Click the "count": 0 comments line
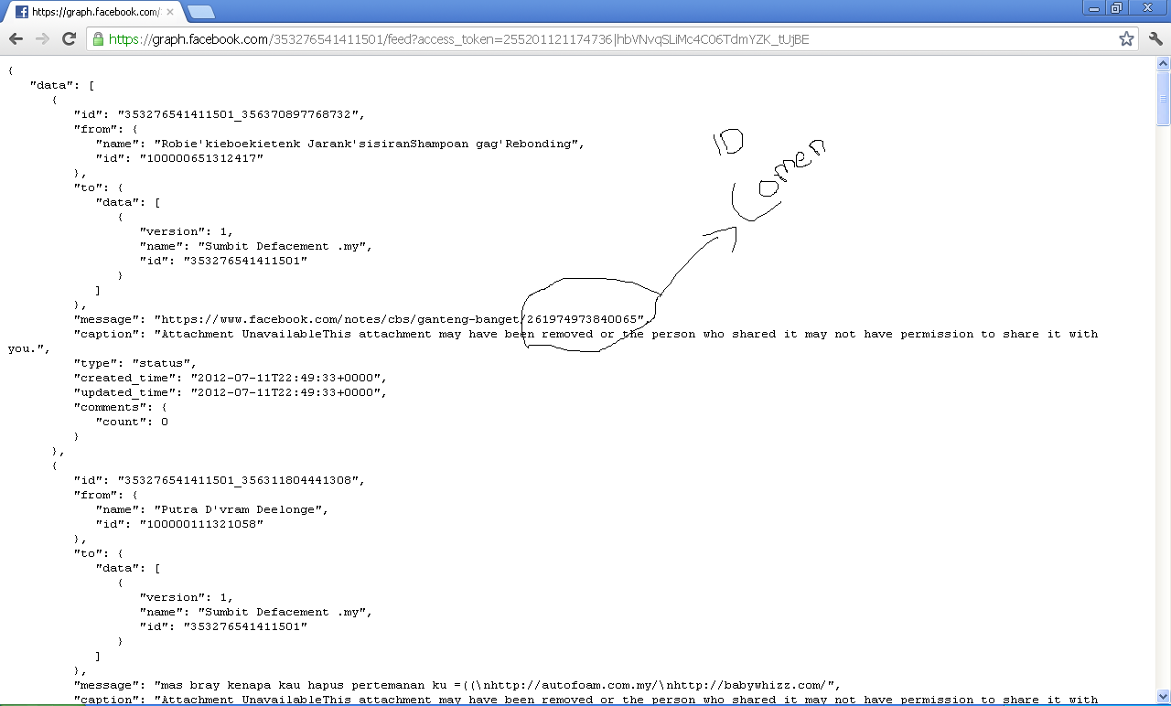The width and height of the screenshot is (1171, 706). 131,422
